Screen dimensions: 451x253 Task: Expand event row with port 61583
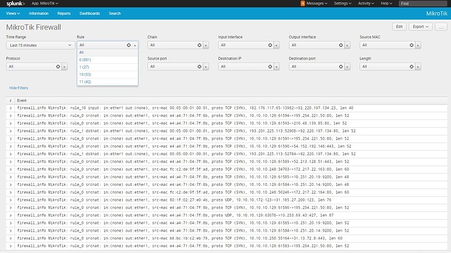pyautogui.click(x=10, y=246)
